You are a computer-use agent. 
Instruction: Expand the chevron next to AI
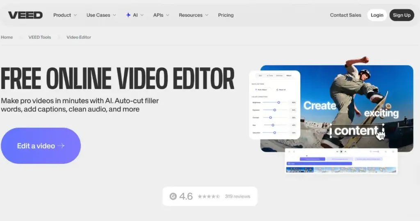pos(142,15)
